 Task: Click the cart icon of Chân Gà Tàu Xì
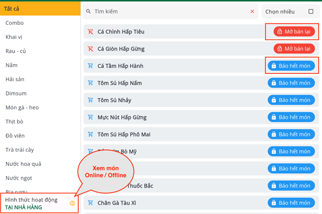[90, 203]
